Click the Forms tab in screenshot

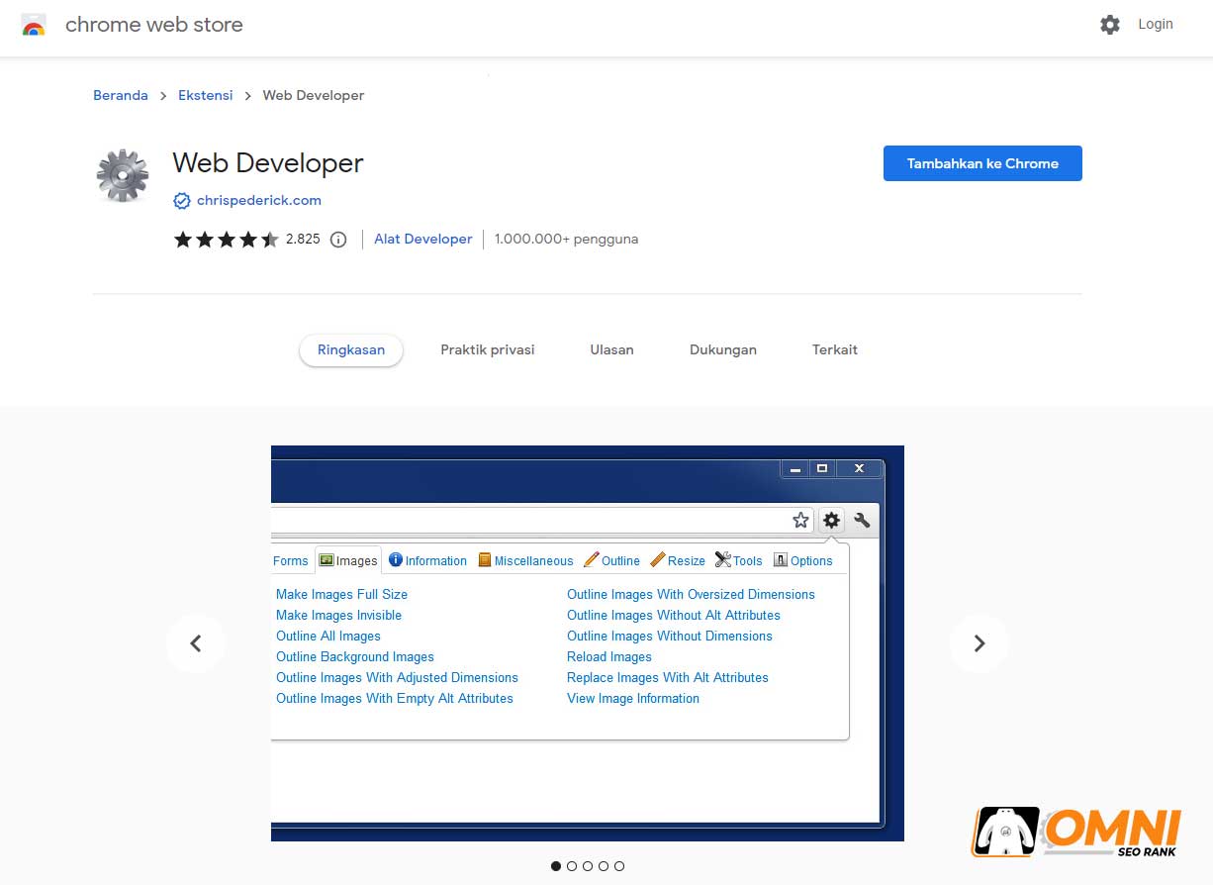tap(290, 560)
